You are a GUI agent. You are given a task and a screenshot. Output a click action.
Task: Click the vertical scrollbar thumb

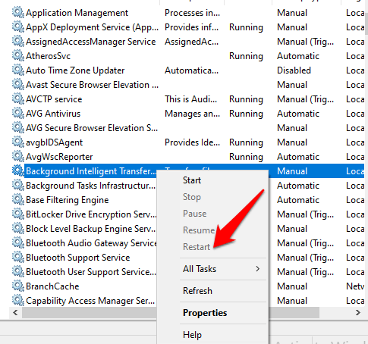[366, 23]
